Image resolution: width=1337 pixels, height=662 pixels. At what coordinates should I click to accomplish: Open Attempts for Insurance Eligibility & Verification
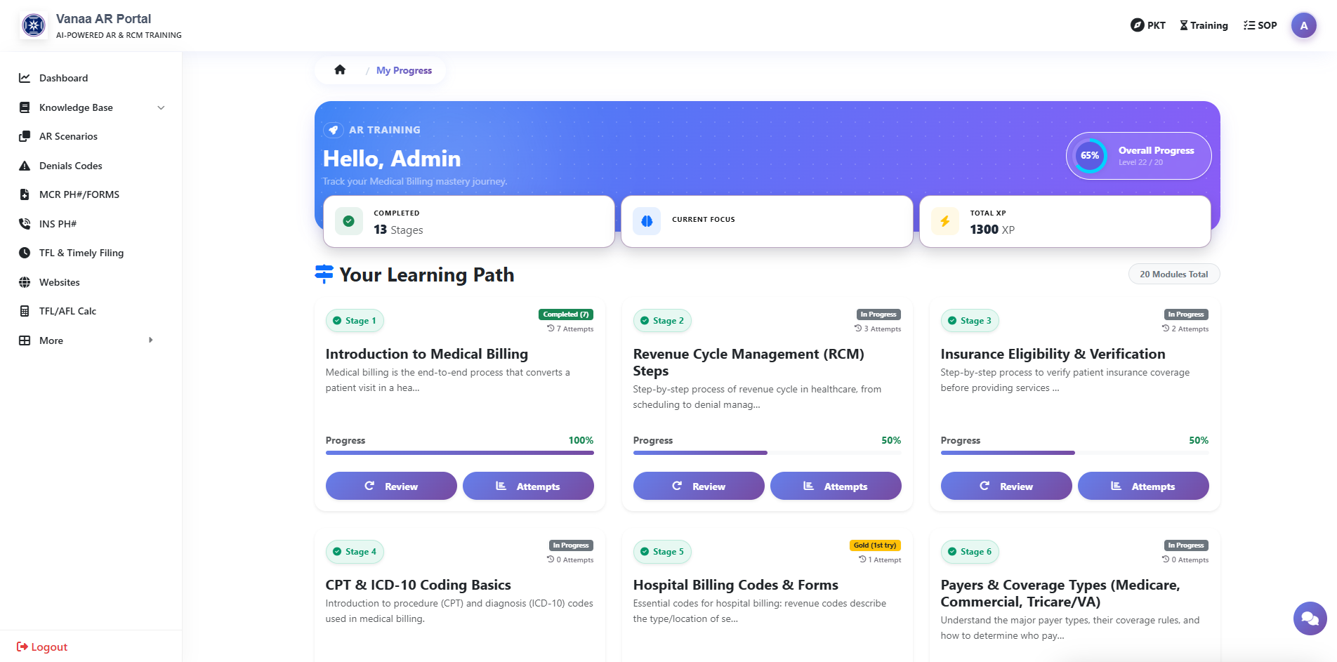1143,486
